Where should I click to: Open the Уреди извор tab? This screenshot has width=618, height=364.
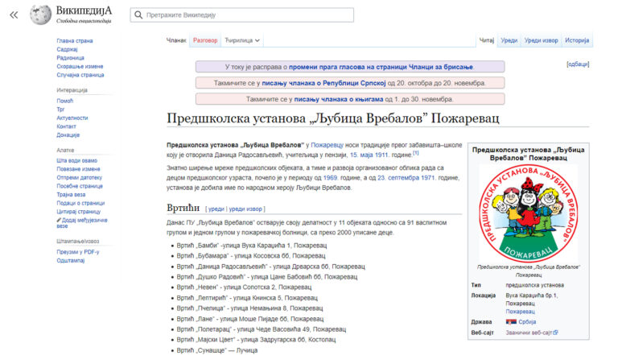click(x=541, y=40)
